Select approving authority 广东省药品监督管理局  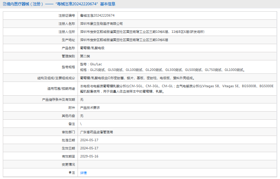click(x=96, y=132)
